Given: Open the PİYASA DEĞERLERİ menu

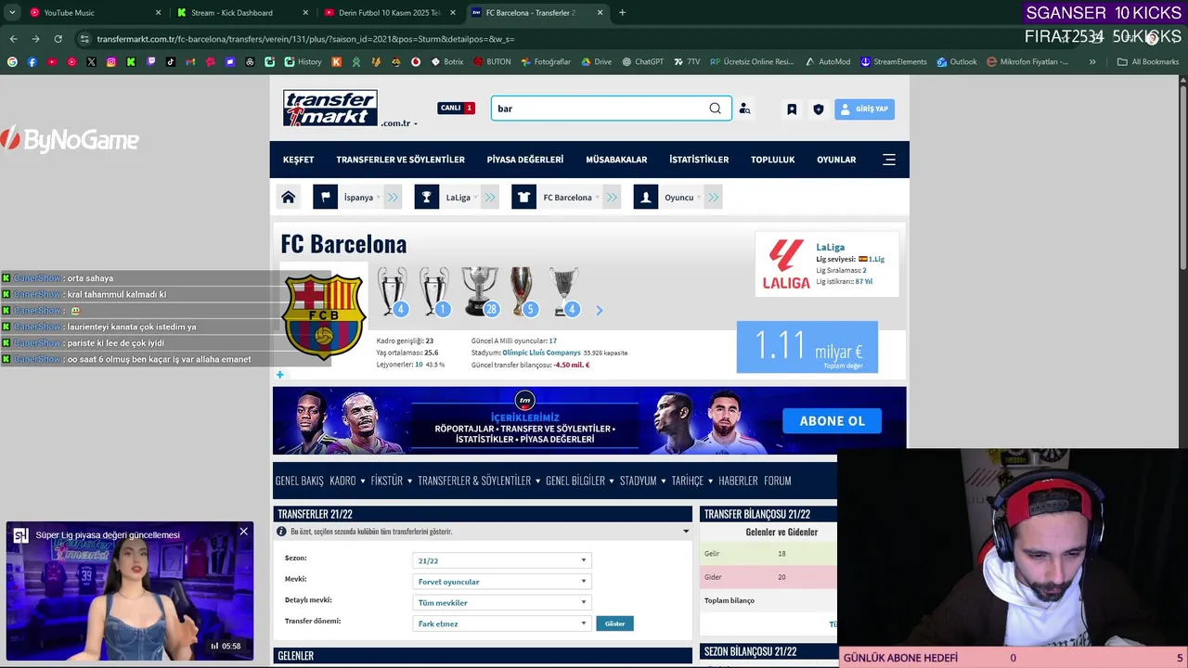Looking at the screenshot, I should [x=524, y=160].
